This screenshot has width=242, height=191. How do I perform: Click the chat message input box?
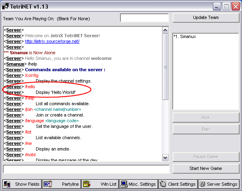pos(86,169)
